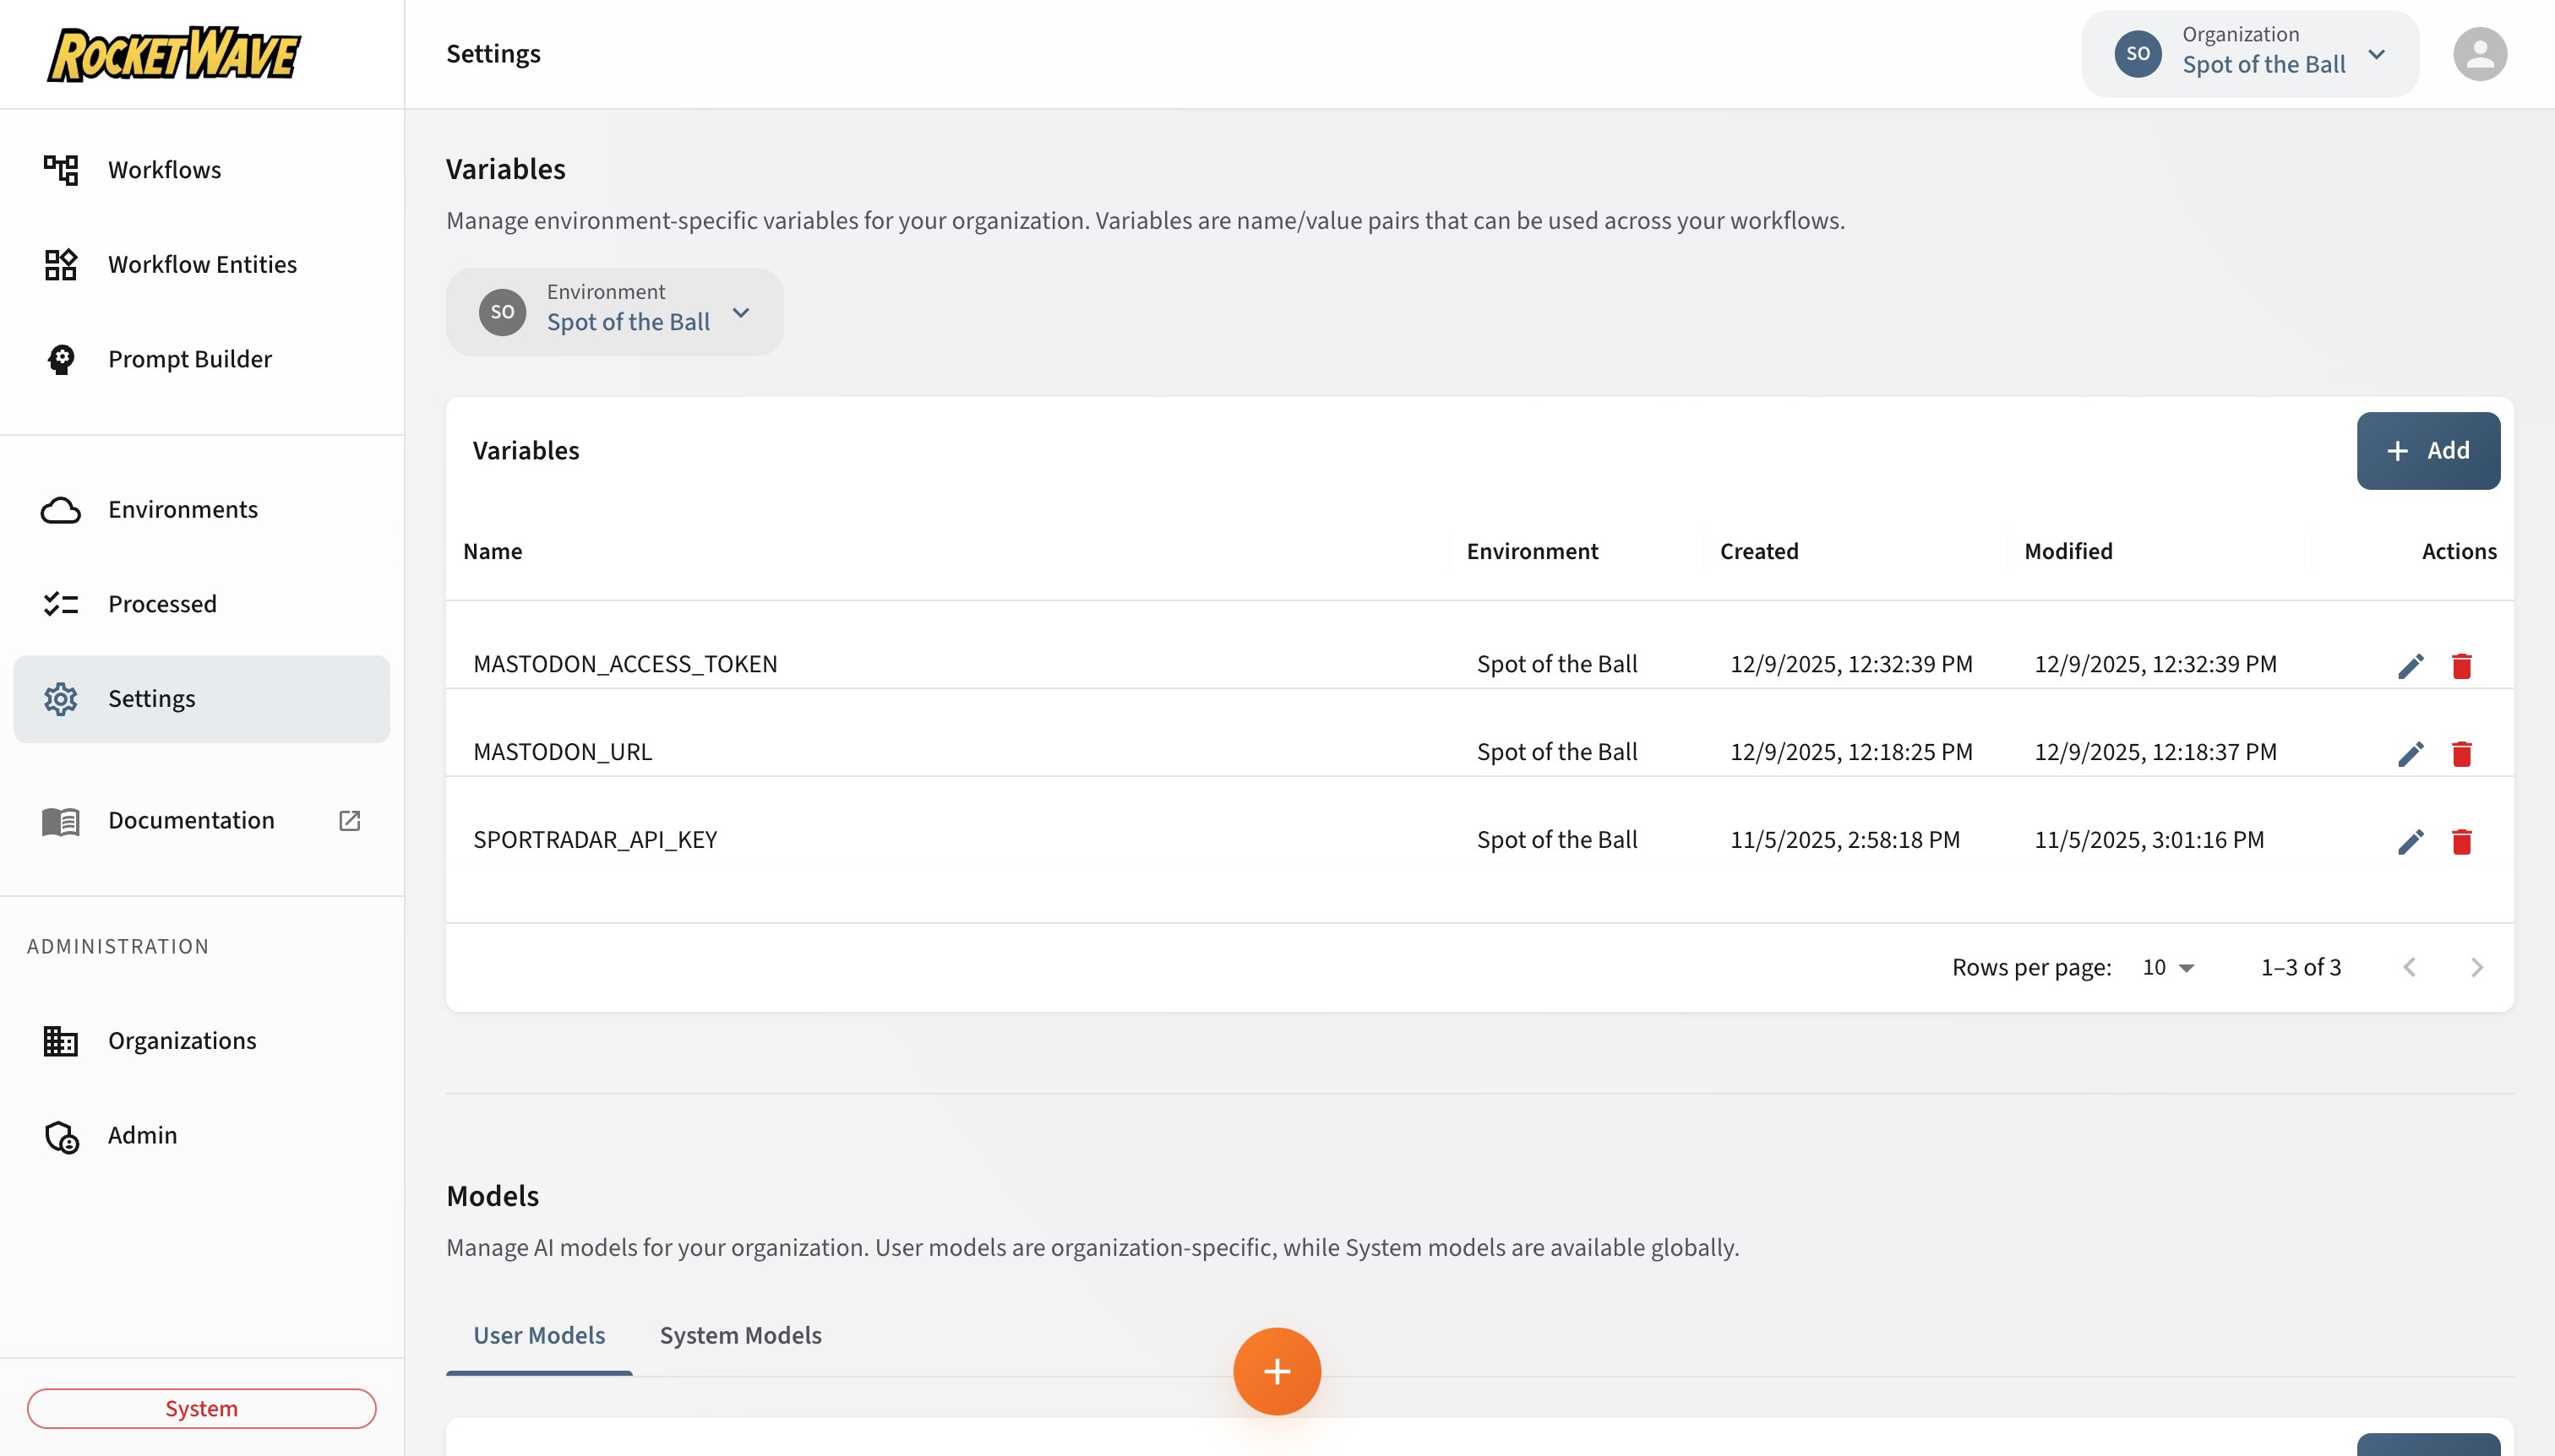2555x1456 pixels.
Task: Open the Processed section
Action: (162, 603)
